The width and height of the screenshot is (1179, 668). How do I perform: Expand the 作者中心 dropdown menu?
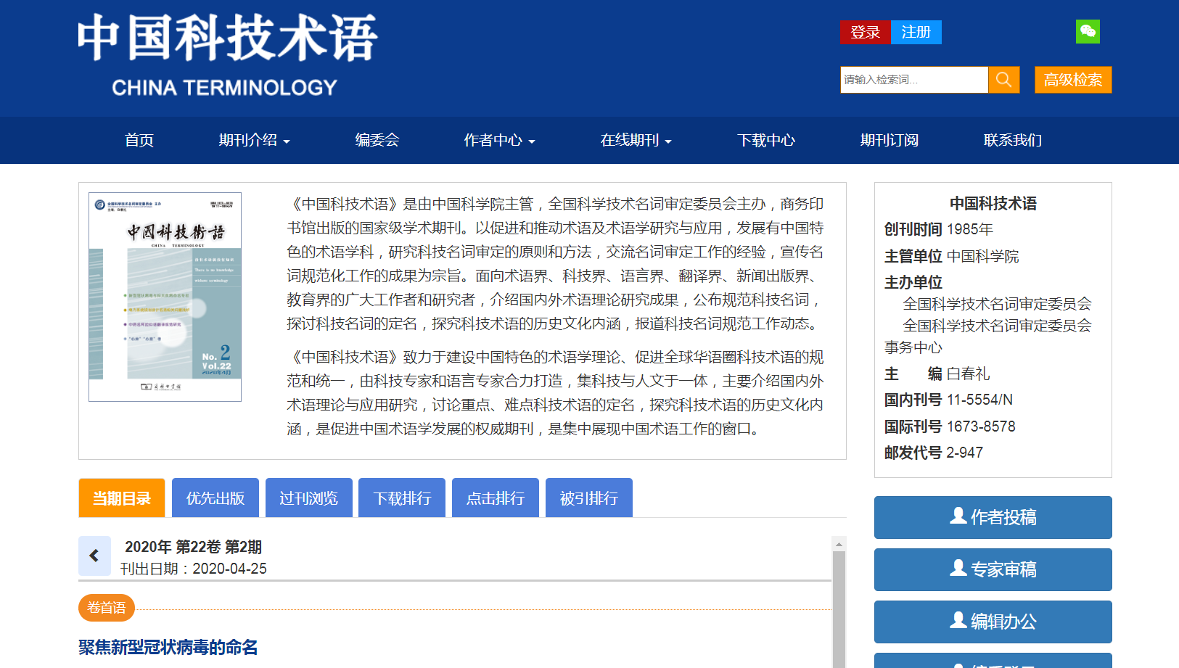click(x=499, y=141)
